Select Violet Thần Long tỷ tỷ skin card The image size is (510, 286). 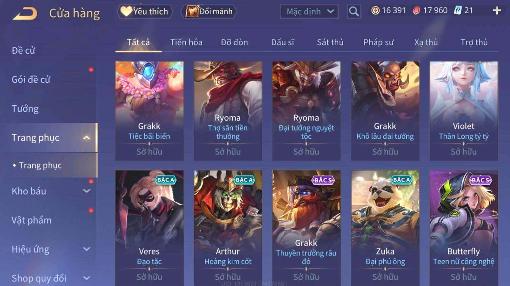pyautogui.click(x=464, y=111)
